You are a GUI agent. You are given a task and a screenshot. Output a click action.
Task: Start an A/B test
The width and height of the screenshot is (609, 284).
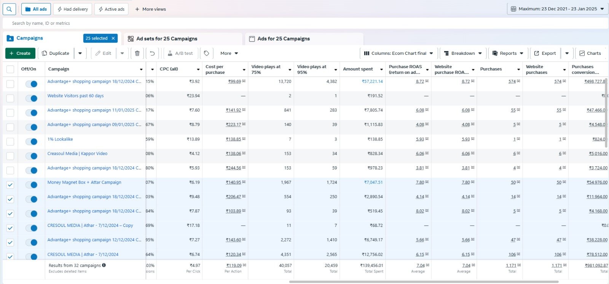click(x=180, y=53)
